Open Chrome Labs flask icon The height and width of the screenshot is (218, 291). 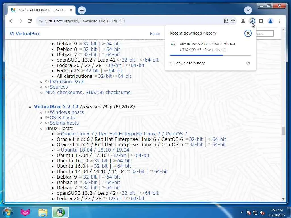(x=243, y=21)
